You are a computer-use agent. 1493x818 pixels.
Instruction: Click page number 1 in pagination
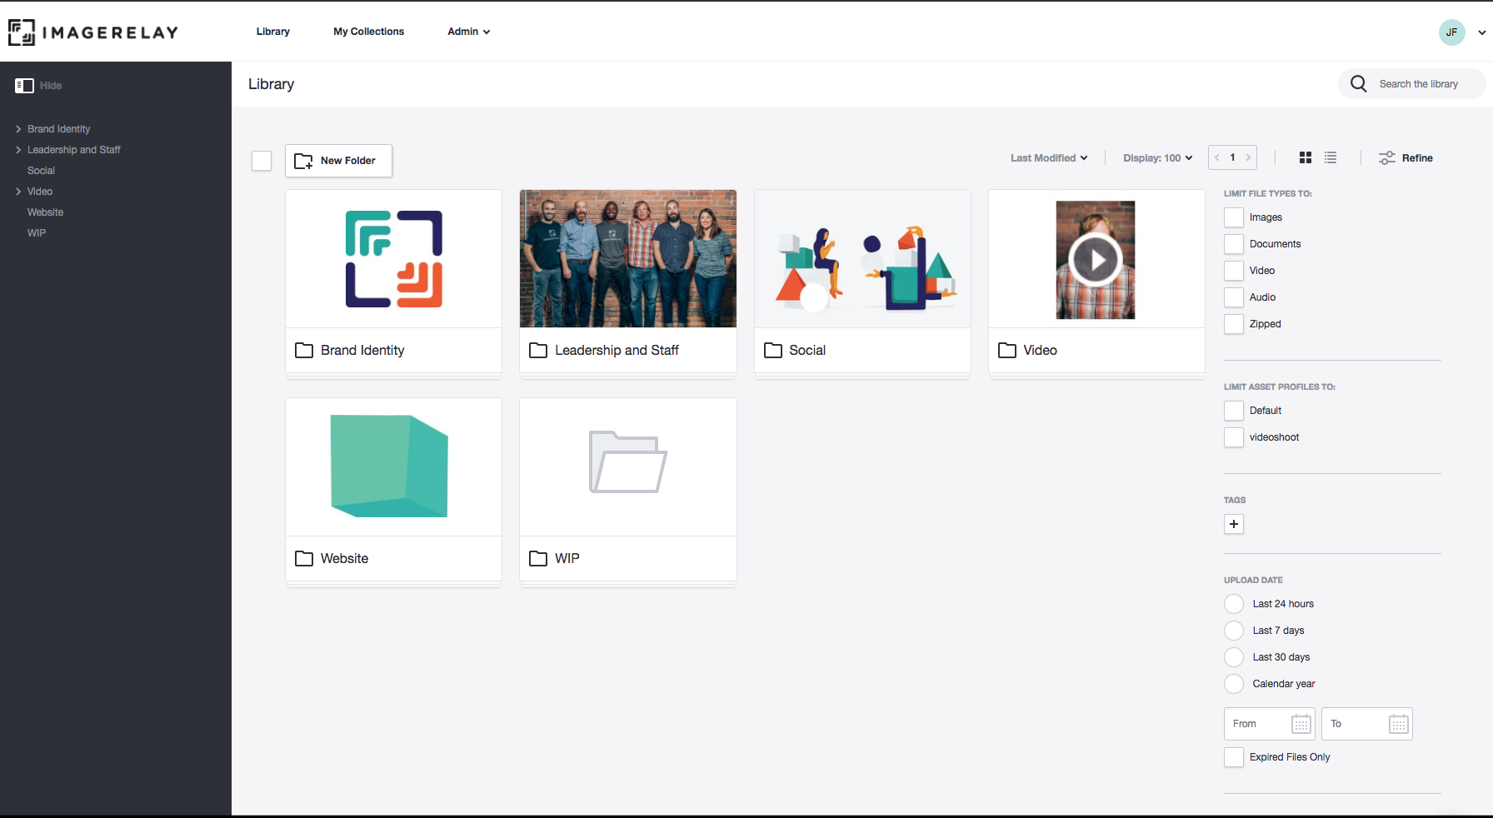(1232, 157)
